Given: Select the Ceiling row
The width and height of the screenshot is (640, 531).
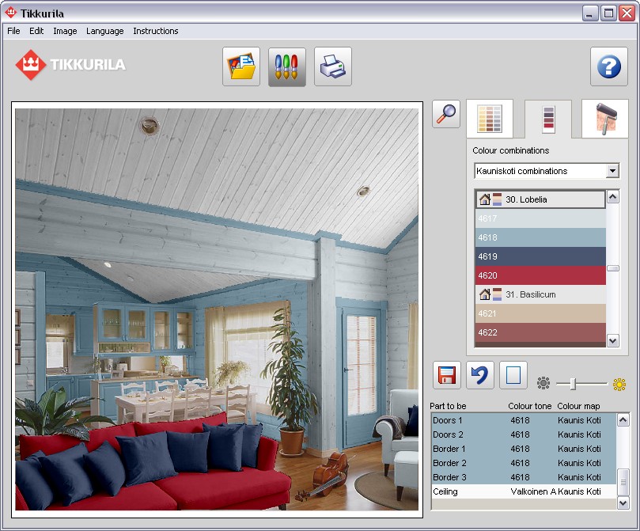Looking at the screenshot, I should coord(524,491).
